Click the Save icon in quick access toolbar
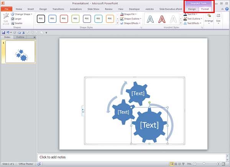 (3, 33)
